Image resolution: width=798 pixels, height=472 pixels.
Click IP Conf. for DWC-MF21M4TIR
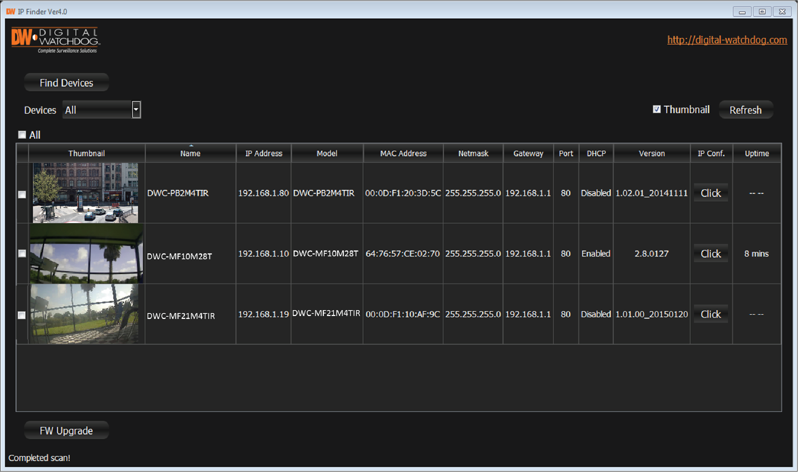[711, 313]
